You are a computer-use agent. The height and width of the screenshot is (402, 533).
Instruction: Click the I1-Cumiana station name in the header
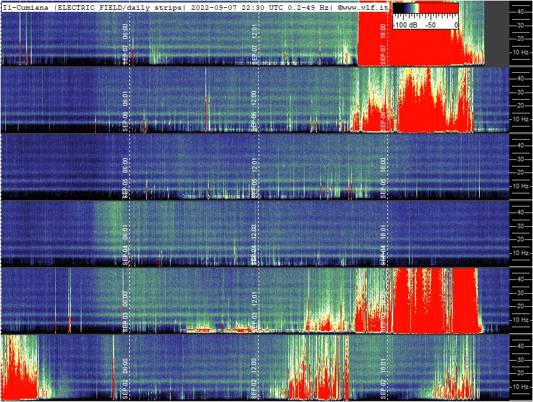pyautogui.click(x=26, y=8)
